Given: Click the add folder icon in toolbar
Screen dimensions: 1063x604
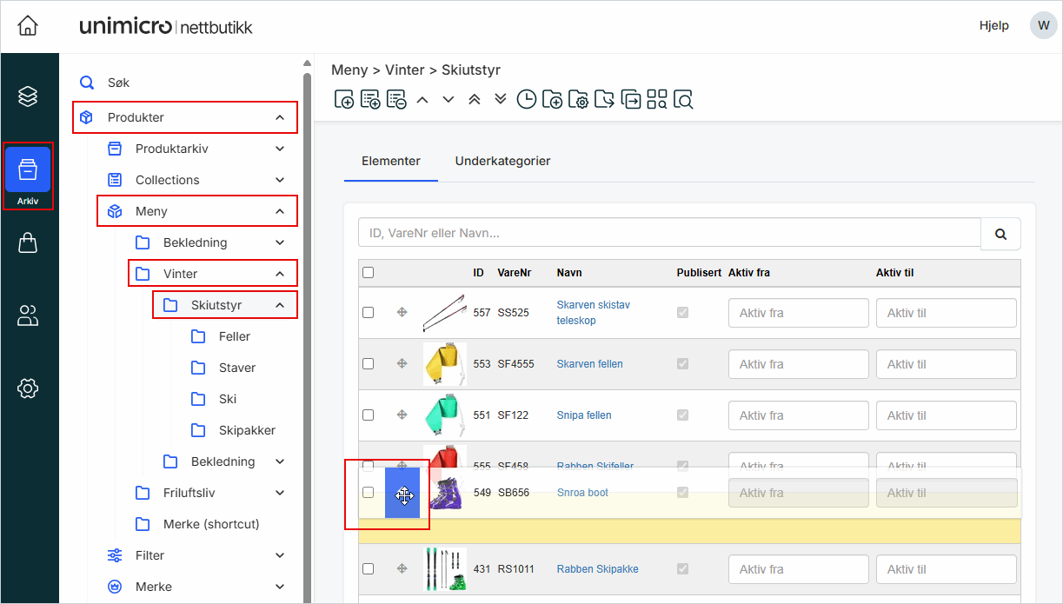Looking at the screenshot, I should 552,100.
